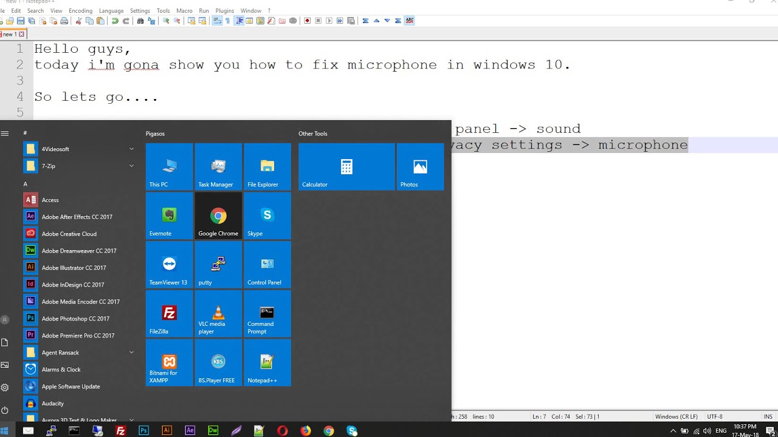The height and width of the screenshot is (437, 778).
Task: Toggle INS mode in status bar
Action: [x=768, y=417]
